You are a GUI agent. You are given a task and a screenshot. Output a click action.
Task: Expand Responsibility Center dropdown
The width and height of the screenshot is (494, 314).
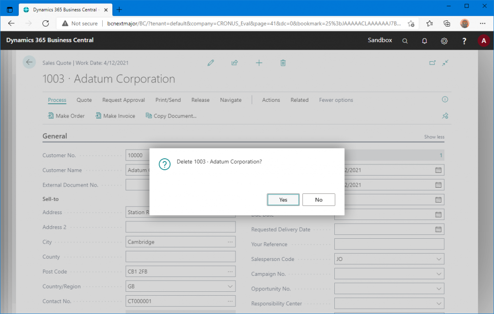coord(439,303)
